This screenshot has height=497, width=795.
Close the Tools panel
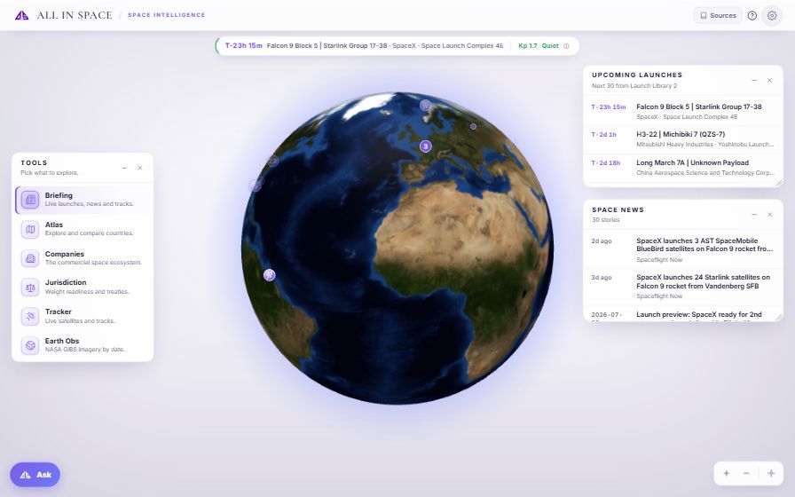[x=140, y=168]
